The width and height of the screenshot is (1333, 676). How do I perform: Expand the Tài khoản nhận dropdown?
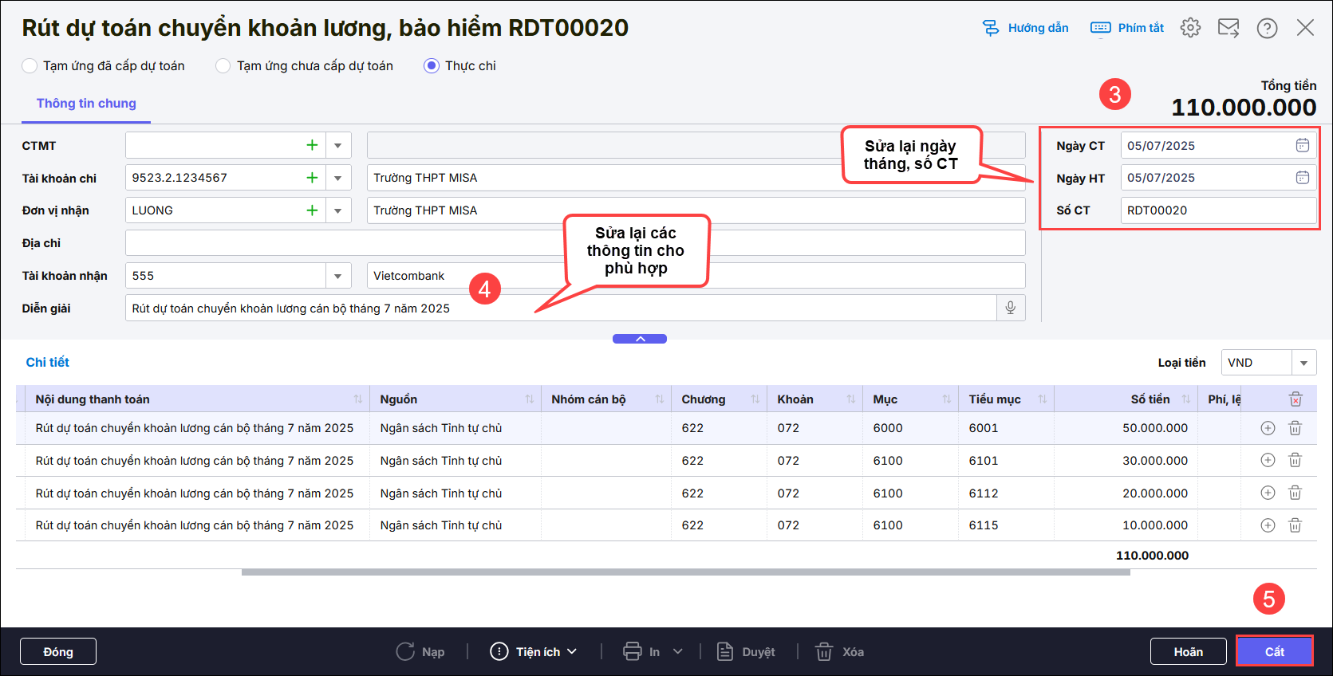coord(337,276)
